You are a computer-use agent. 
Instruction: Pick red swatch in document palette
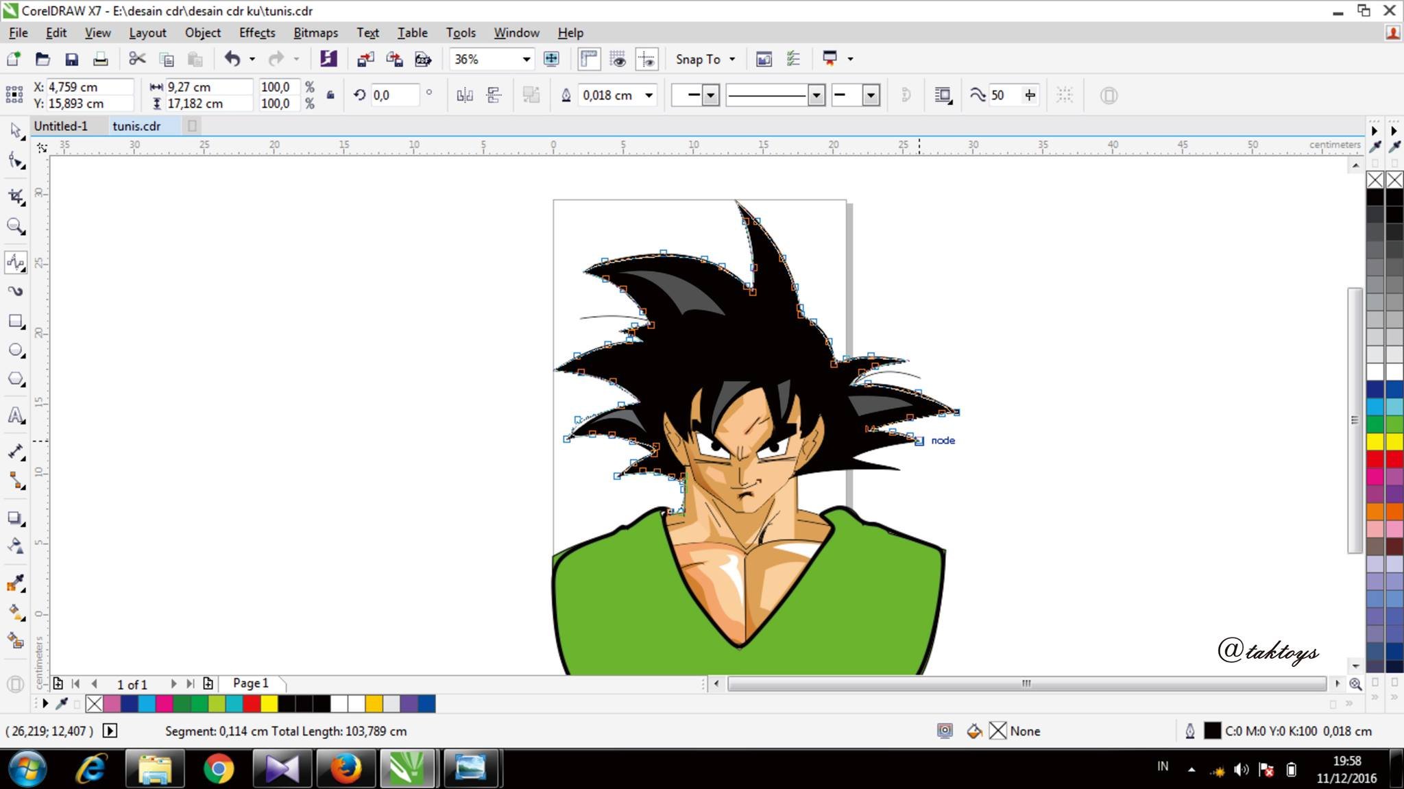coord(252,703)
